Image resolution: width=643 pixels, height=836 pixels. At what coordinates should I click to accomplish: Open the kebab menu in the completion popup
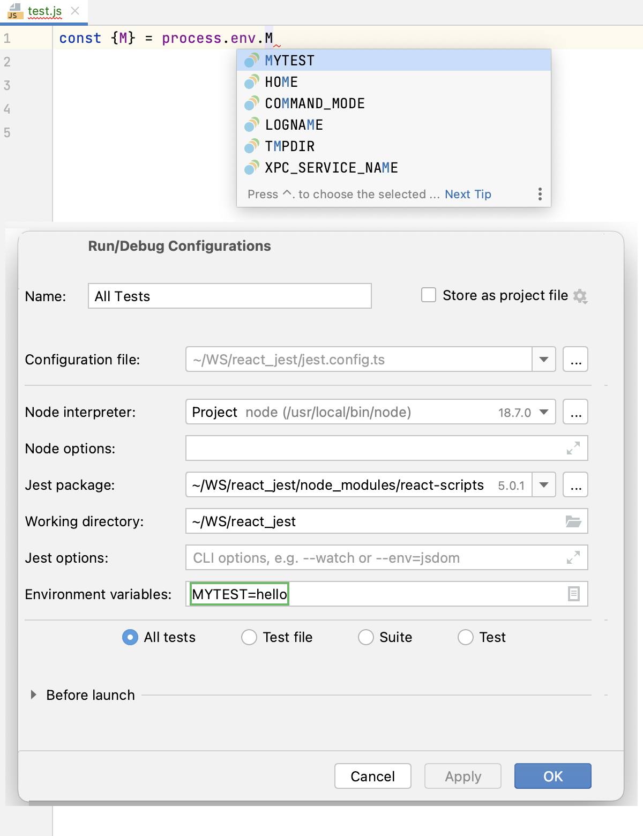click(540, 194)
